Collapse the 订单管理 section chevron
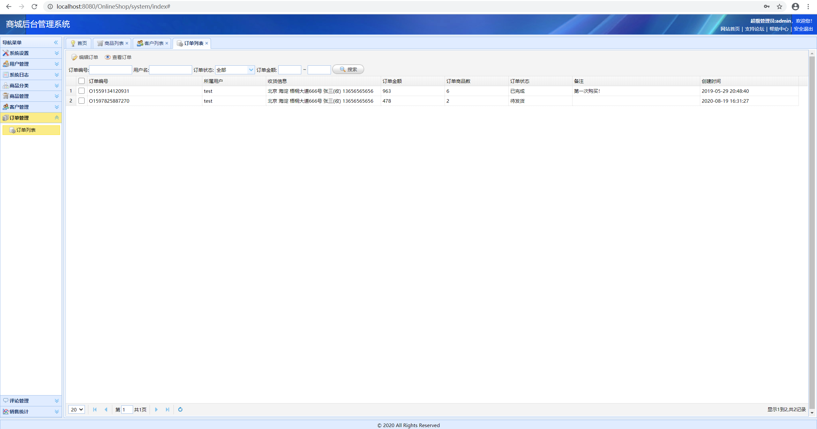Image resolution: width=817 pixels, height=429 pixels. click(x=57, y=118)
